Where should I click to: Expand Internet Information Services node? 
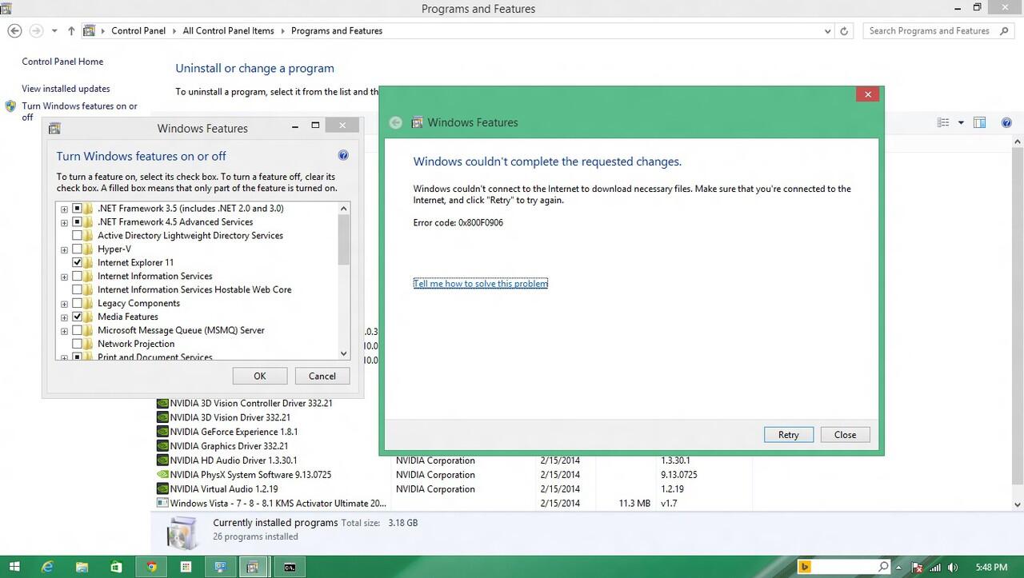[64, 277]
